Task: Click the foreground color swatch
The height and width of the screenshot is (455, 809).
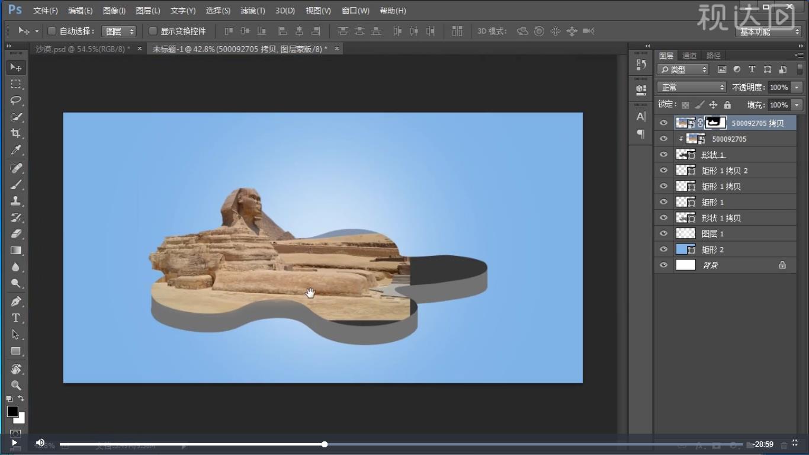Action: (12, 411)
